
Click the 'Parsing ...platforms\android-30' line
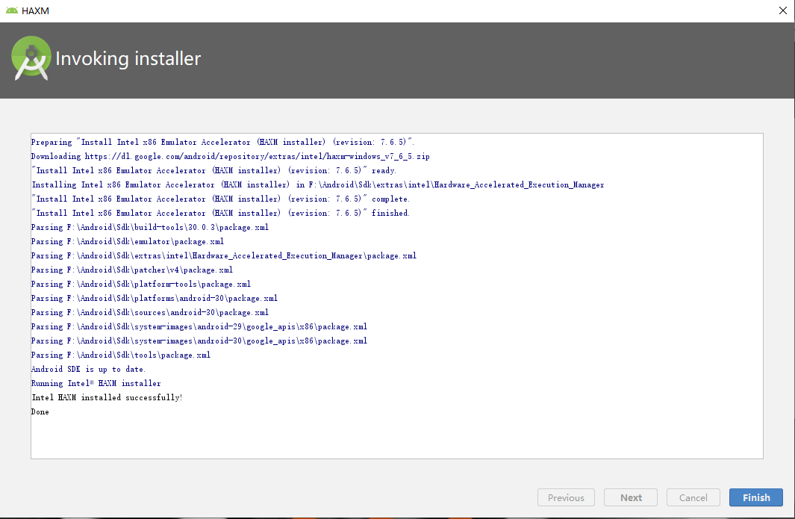154,298
